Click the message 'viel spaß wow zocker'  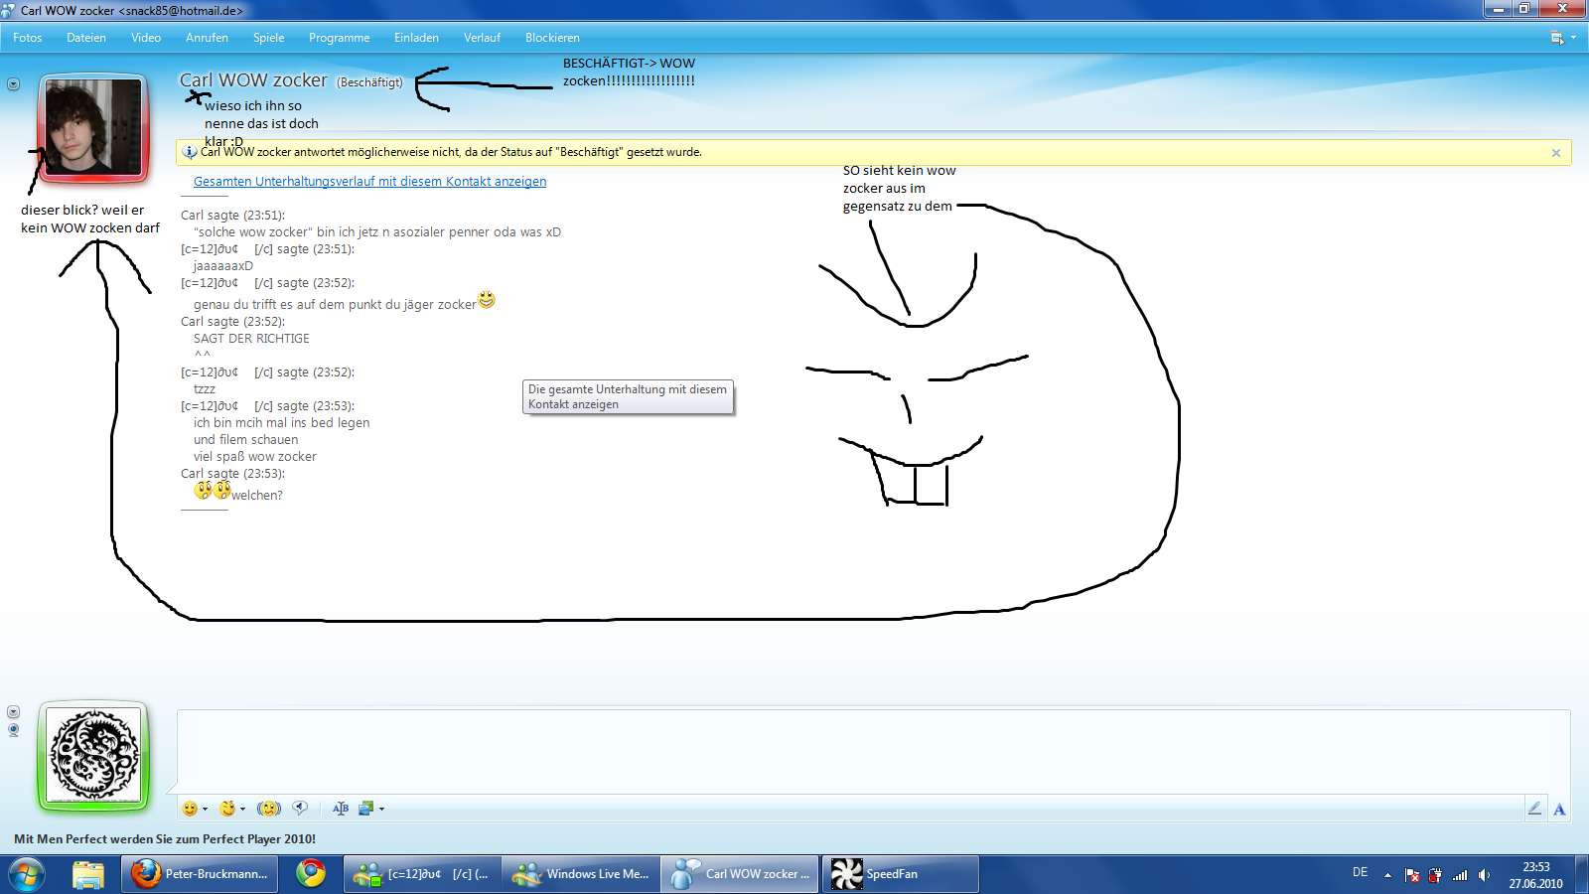[x=255, y=457]
